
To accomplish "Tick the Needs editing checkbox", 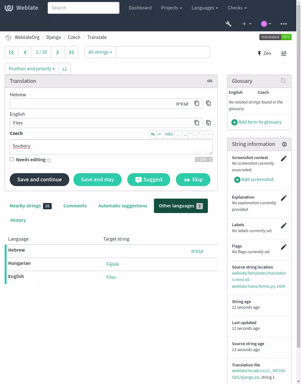I will 12,159.
